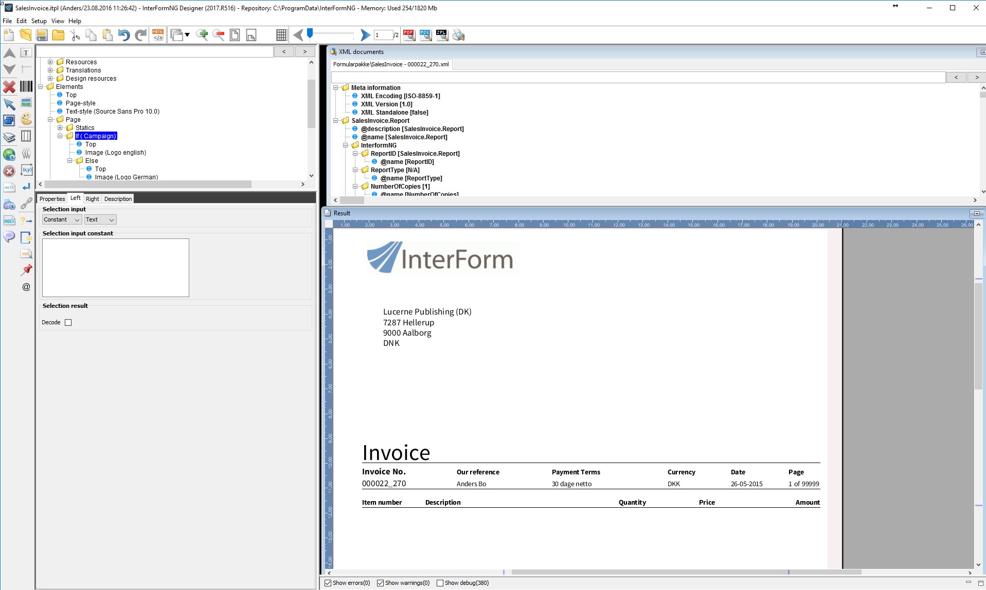
Task: Zoom in with the green plus magnifier
Action: click(x=202, y=35)
